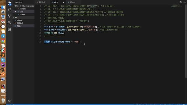
Task: Click the code minimap preview
Action: coord(177,6)
